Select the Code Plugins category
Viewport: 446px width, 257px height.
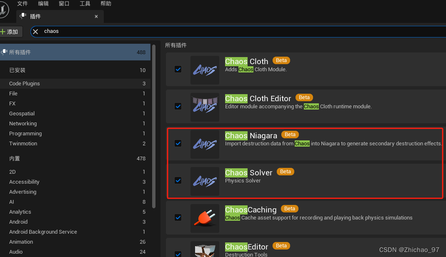coord(75,84)
